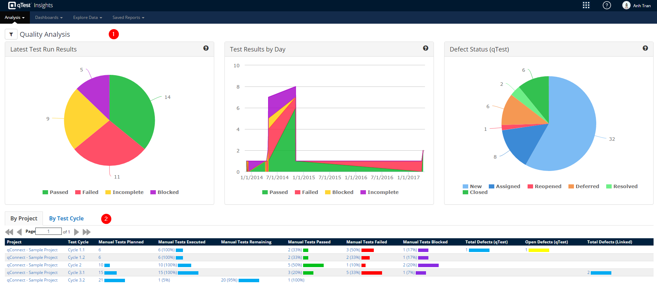The width and height of the screenshot is (657, 287).
Task: Go to next page arrow in pagination
Action: (x=77, y=232)
